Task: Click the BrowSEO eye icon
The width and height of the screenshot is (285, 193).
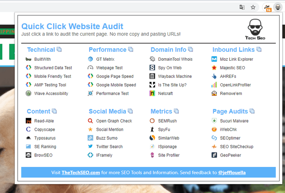Action: pos(28,155)
